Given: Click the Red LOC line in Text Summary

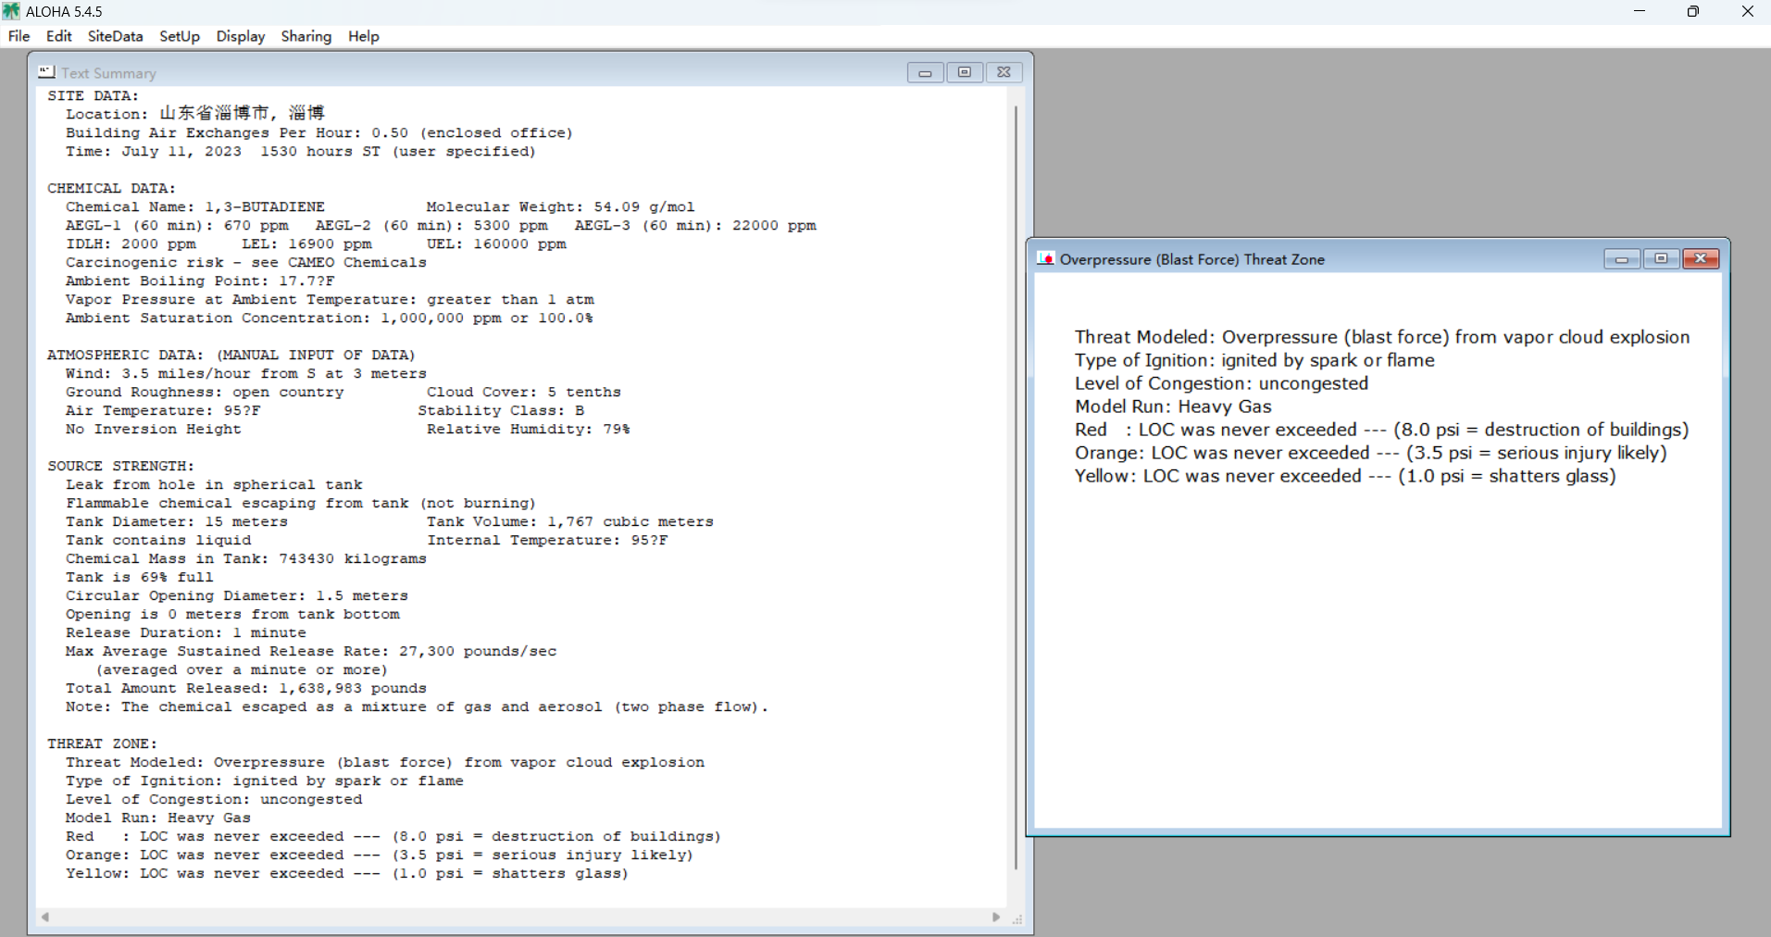Looking at the screenshot, I should [x=393, y=836].
